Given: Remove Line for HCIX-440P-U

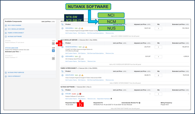Looking at the screenshot, I should pos(91,61).
